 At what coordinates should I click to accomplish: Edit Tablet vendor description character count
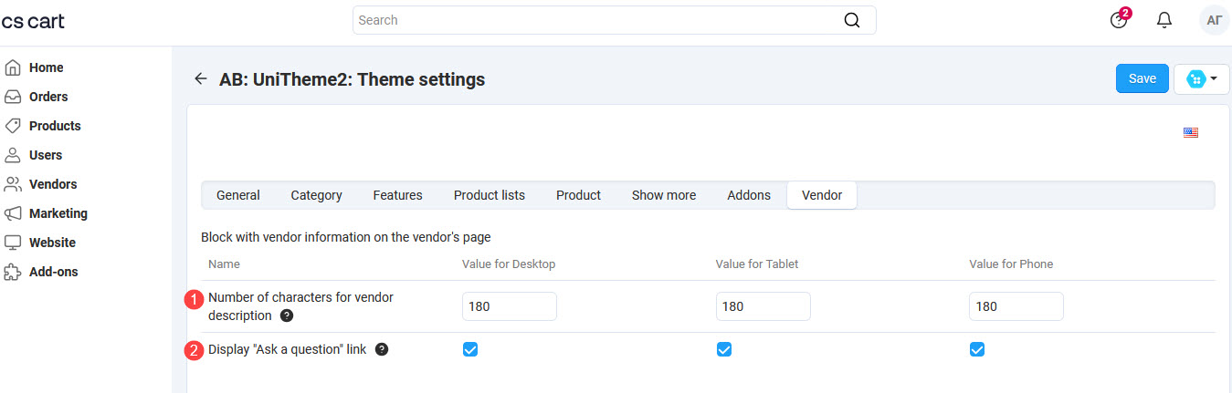[x=763, y=306]
